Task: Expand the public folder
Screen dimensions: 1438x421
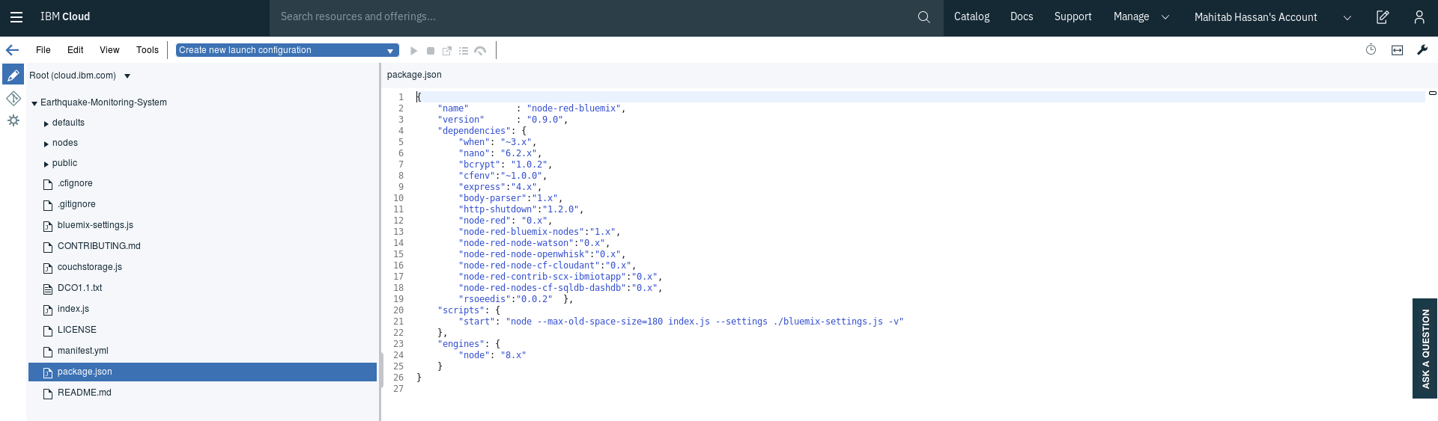Action: click(x=46, y=164)
